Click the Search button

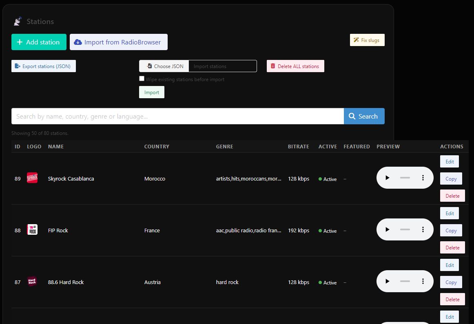pos(364,116)
